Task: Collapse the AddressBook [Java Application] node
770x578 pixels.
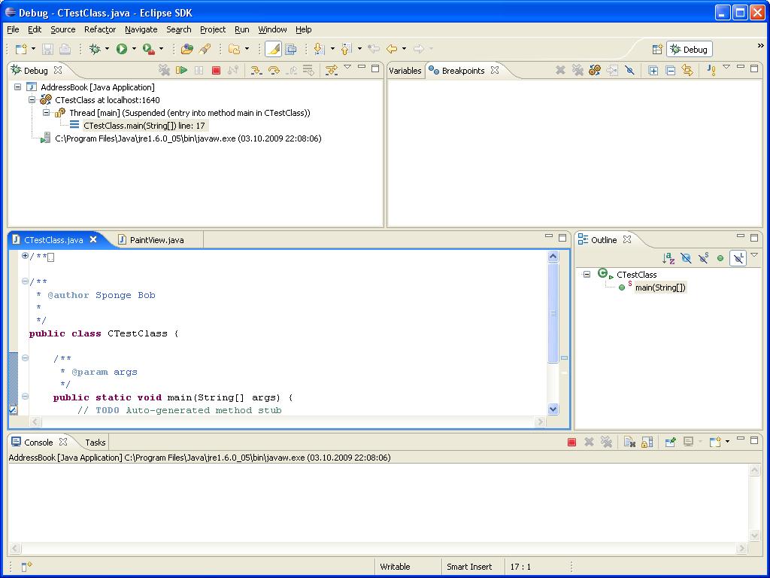Action: point(18,87)
